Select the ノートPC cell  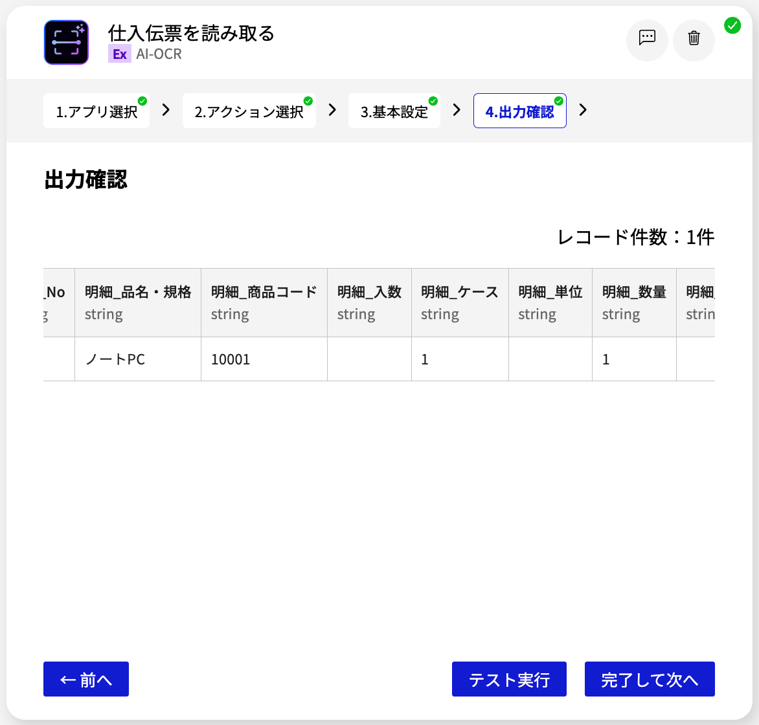tap(138, 359)
